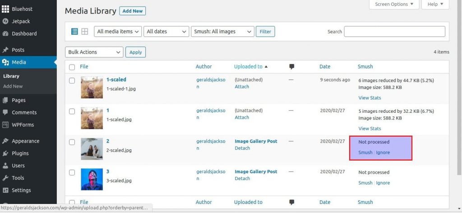Click the Plugins plug icon

click(x=5, y=153)
